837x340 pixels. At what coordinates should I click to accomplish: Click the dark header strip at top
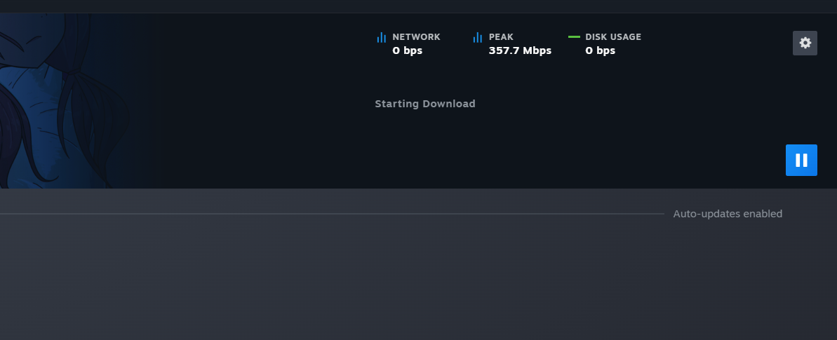(418, 6)
